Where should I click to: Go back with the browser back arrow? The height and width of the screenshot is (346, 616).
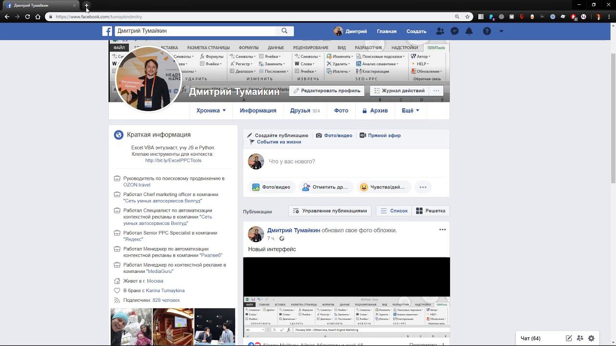tap(7, 17)
